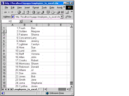Screen dimensions: 129x96
Task: Click the Go button
Action: click(68, 17)
